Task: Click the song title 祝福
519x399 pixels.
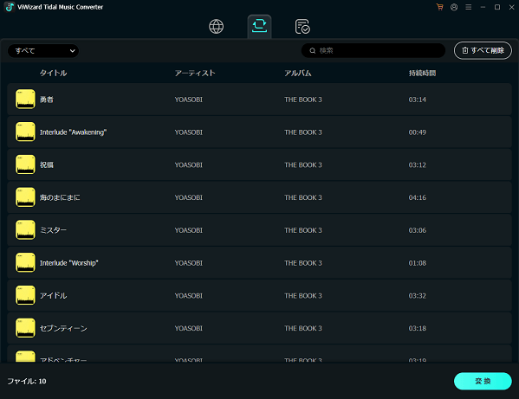Action: point(47,165)
